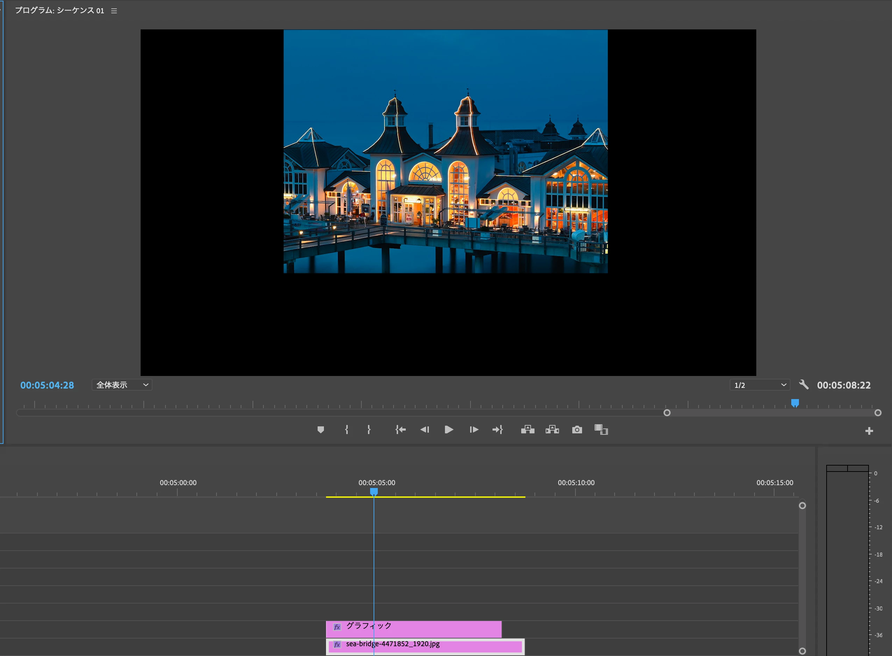Export frame with camera icon
Viewport: 892px width, 656px height.
coord(577,430)
